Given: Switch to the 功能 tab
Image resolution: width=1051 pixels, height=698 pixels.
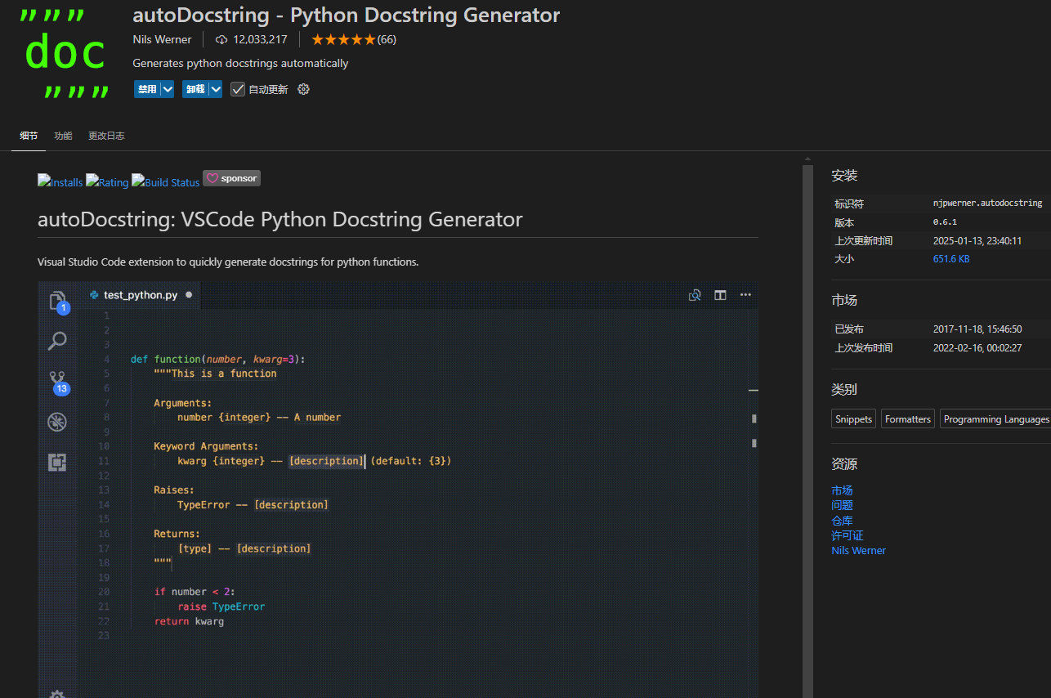Looking at the screenshot, I should point(63,136).
